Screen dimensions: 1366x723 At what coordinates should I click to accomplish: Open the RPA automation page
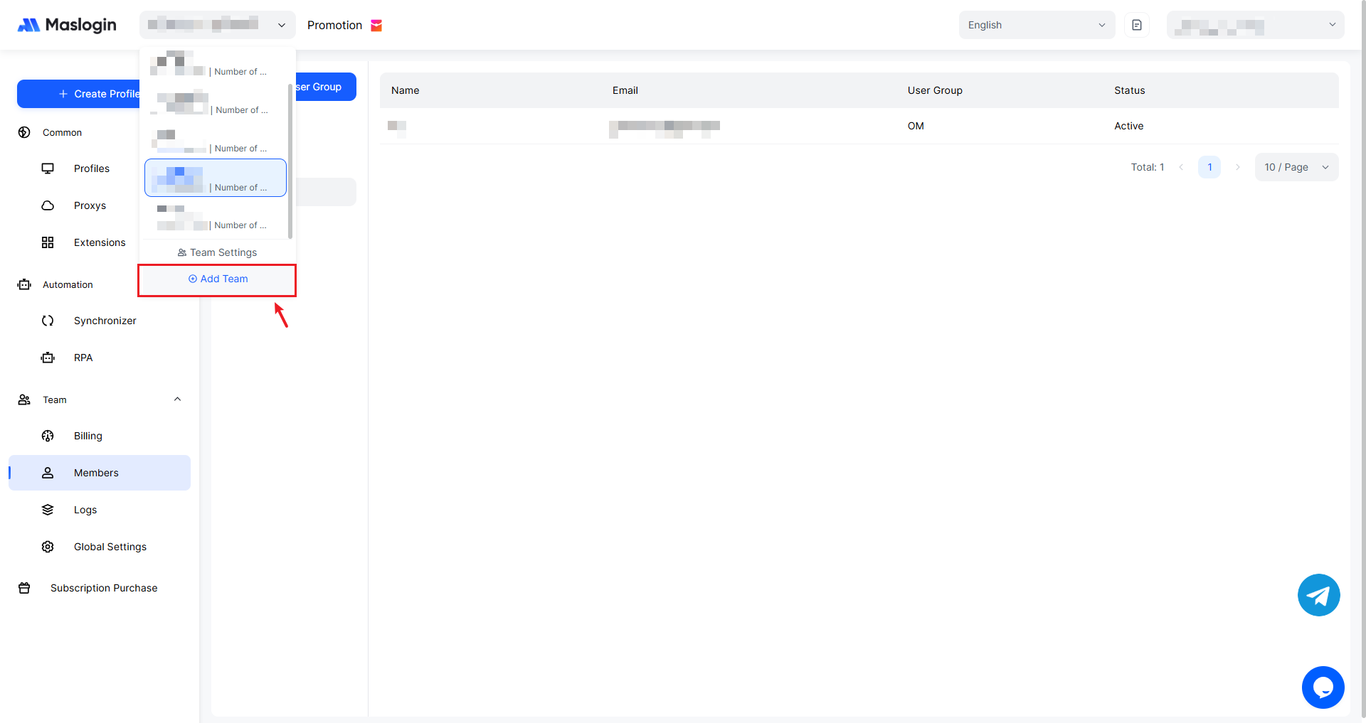pos(83,358)
